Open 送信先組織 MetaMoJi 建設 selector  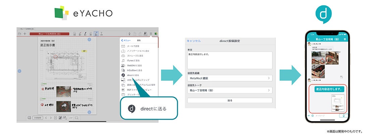tap(230, 78)
